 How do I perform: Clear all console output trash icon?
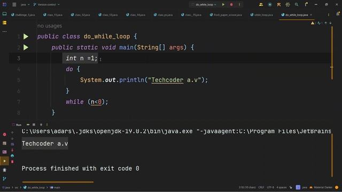(x=12, y=162)
